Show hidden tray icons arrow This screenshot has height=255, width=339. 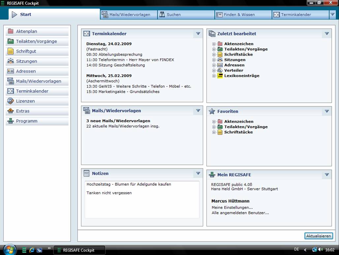(305, 250)
